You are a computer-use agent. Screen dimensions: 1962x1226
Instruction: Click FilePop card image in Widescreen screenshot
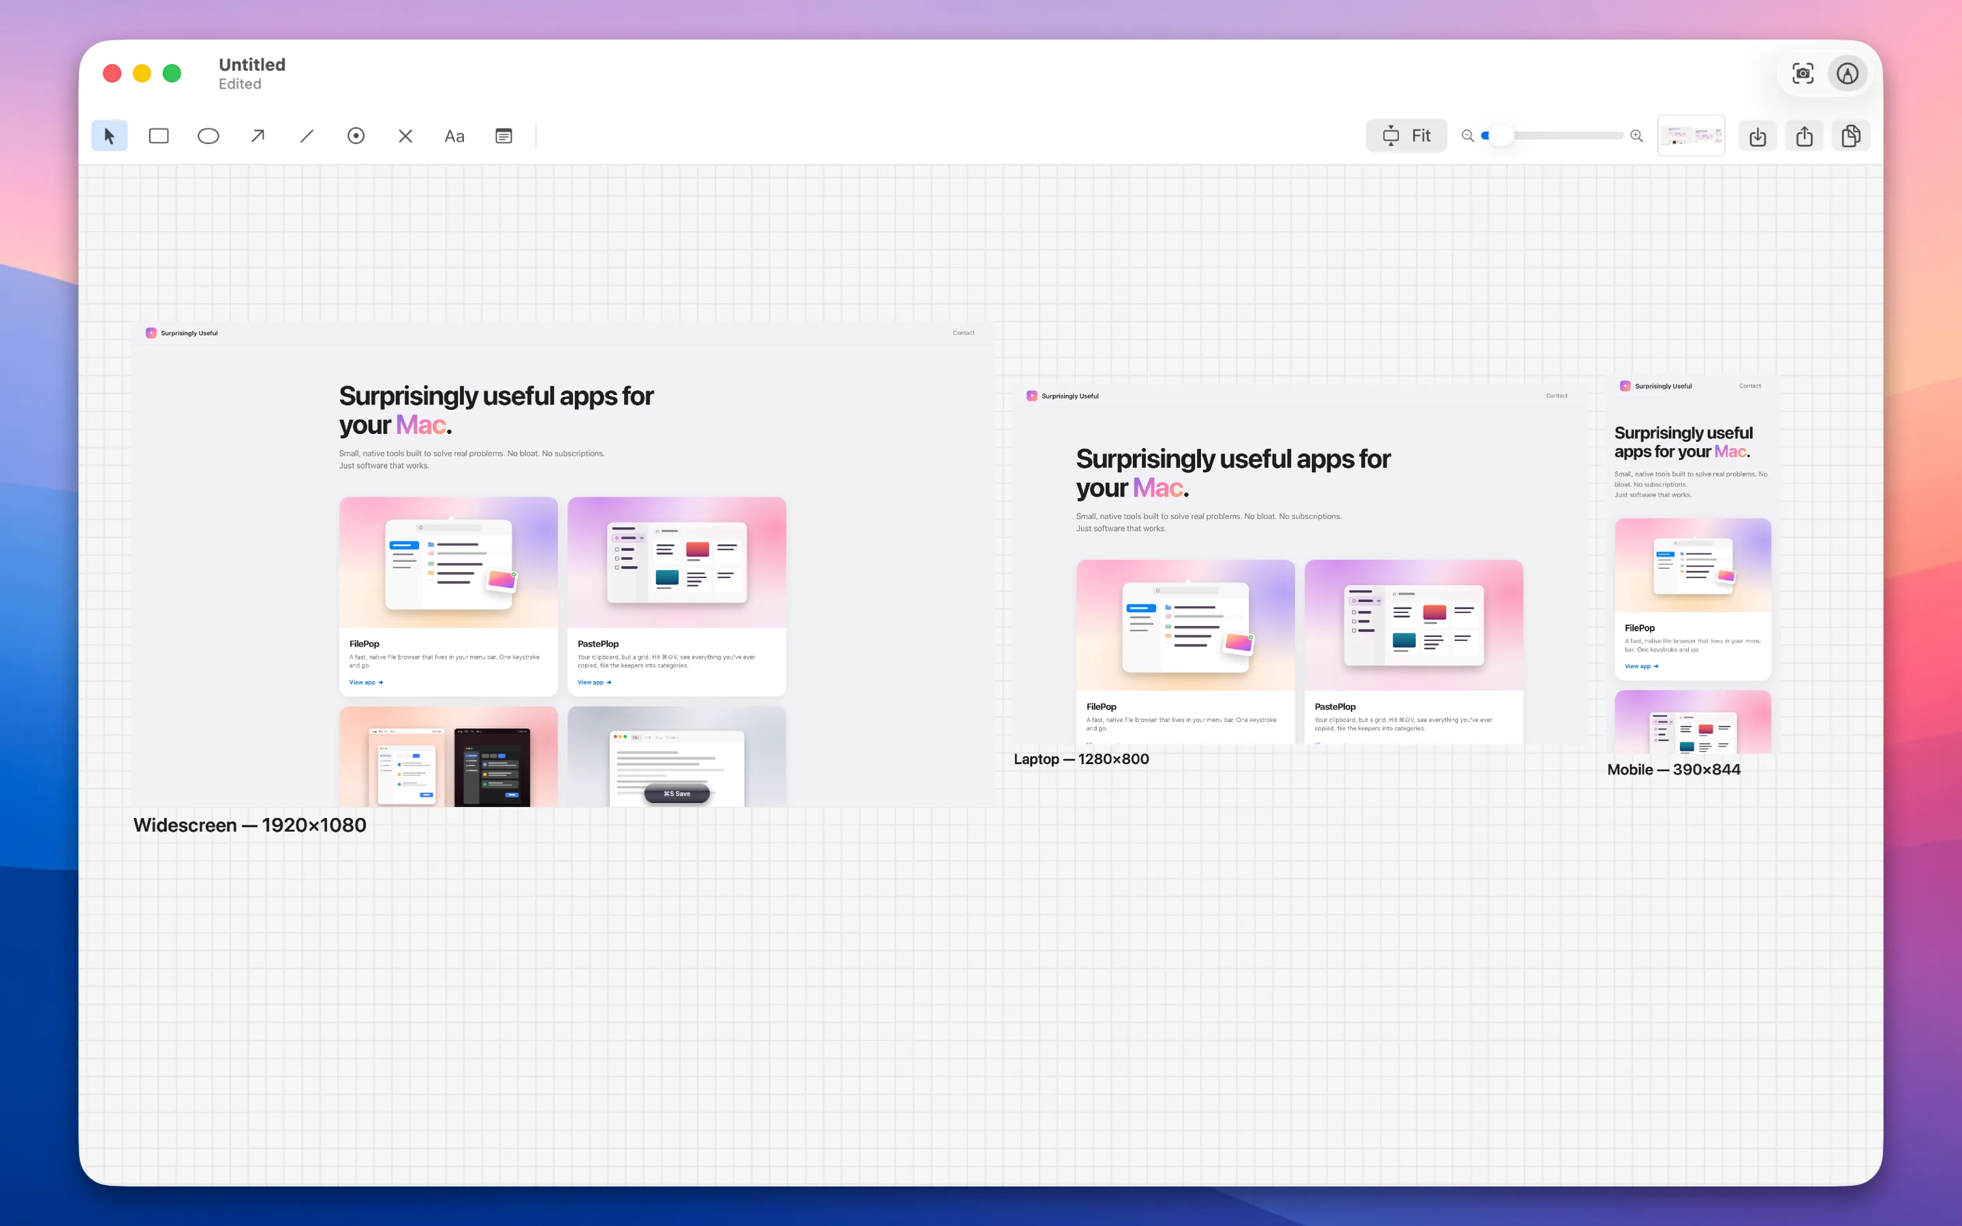pos(448,562)
